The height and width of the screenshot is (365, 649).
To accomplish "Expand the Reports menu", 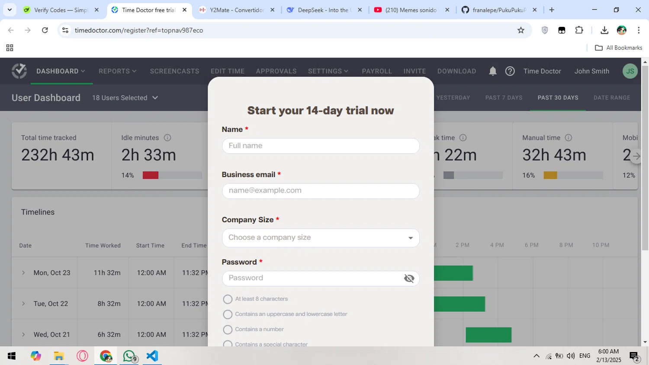I will (117, 71).
